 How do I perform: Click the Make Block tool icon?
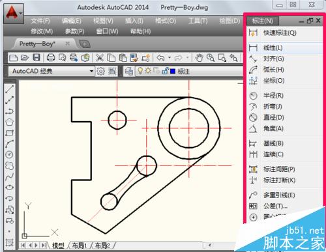pyautogui.click(x=9, y=221)
